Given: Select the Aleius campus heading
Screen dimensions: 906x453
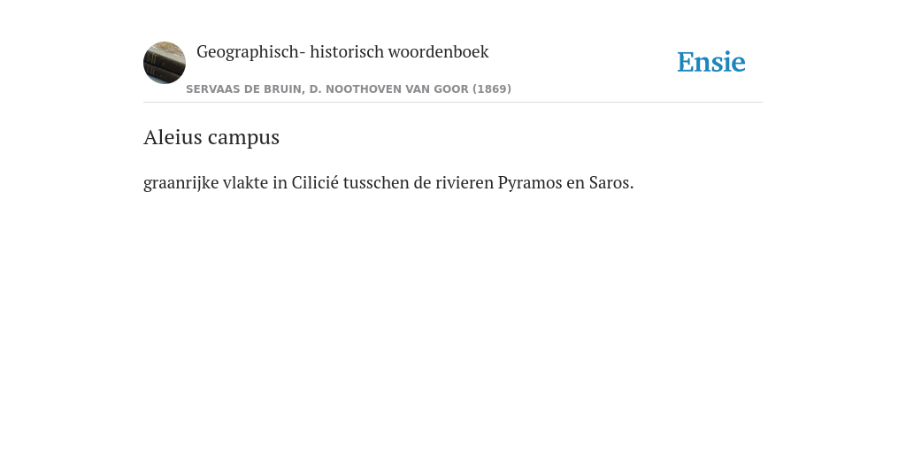Looking at the screenshot, I should (x=211, y=137).
